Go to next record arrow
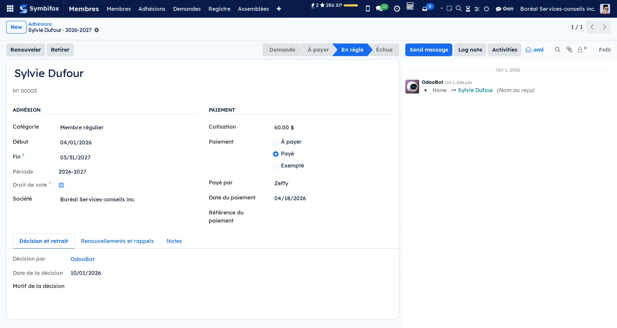The height and width of the screenshot is (328, 617). click(x=605, y=27)
